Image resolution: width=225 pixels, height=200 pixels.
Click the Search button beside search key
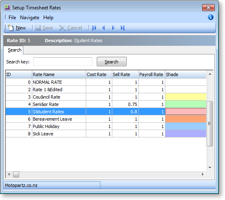pyautogui.click(x=111, y=62)
